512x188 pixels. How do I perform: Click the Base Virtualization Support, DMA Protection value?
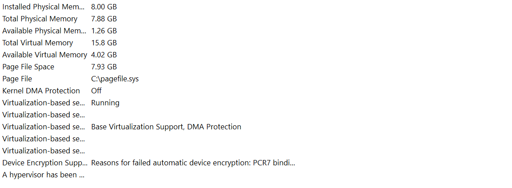166,127
